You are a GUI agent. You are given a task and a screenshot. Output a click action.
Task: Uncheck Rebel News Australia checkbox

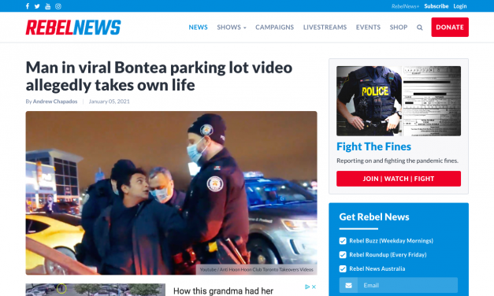coord(343,268)
